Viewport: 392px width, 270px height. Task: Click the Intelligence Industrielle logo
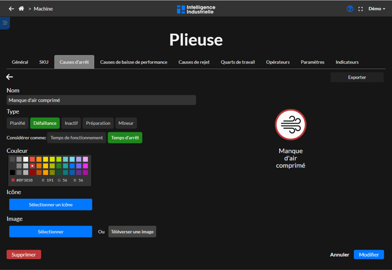[196, 9]
